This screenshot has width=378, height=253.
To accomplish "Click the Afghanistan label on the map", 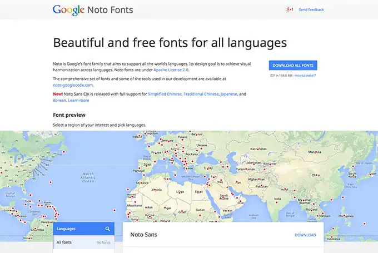I will click(x=256, y=180).
